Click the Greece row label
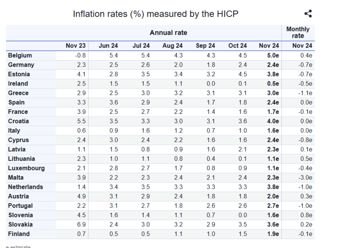 tap(19, 93)
